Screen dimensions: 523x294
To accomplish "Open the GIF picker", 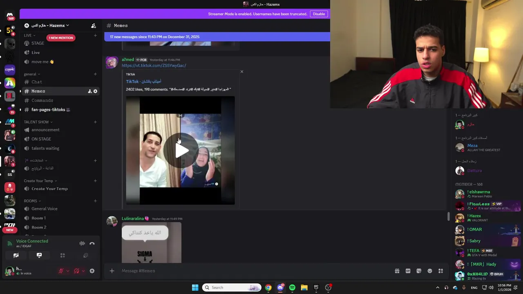I will click(408, 271).
